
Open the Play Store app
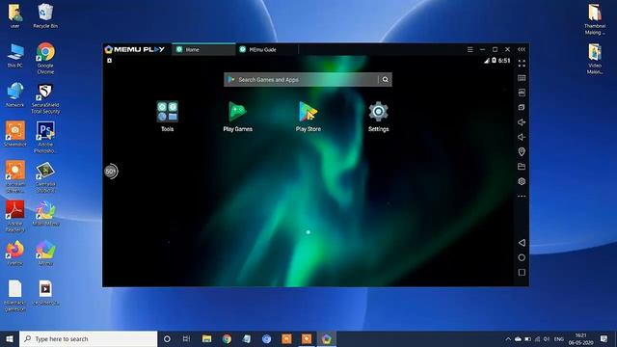[308, 112]
